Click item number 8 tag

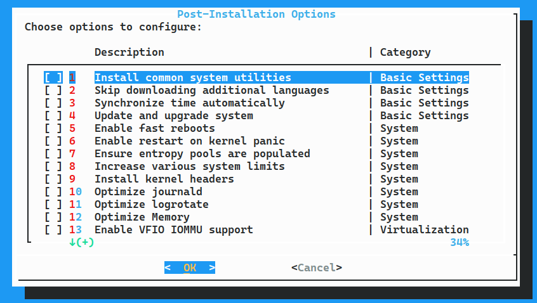pyautogui.click(x=72, y=166)
